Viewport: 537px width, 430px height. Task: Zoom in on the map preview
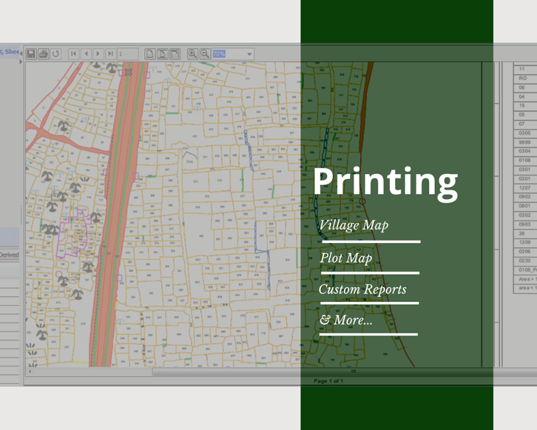192,54
